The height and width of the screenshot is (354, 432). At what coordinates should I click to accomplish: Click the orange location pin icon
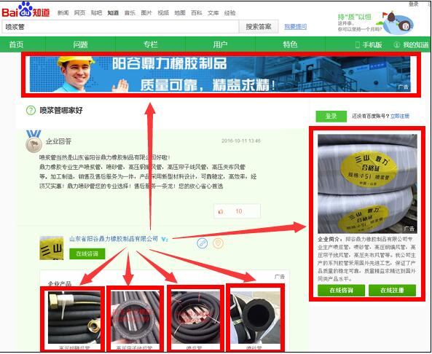tap(218, 243)
